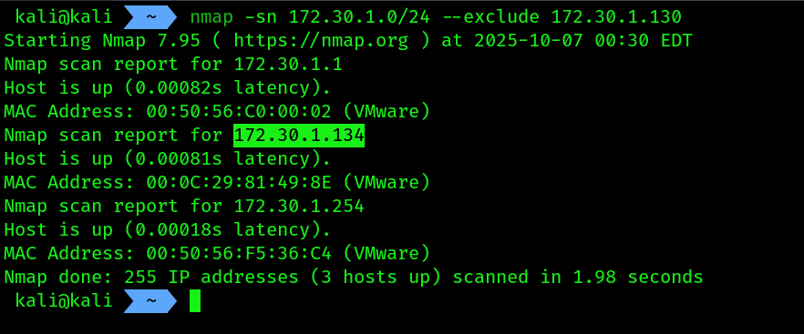Click the 0.00018s latency value

179,230
